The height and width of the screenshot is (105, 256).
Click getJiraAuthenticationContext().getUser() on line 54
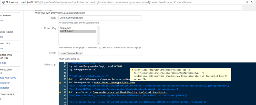pyautogui.click(x=141, y=92)
